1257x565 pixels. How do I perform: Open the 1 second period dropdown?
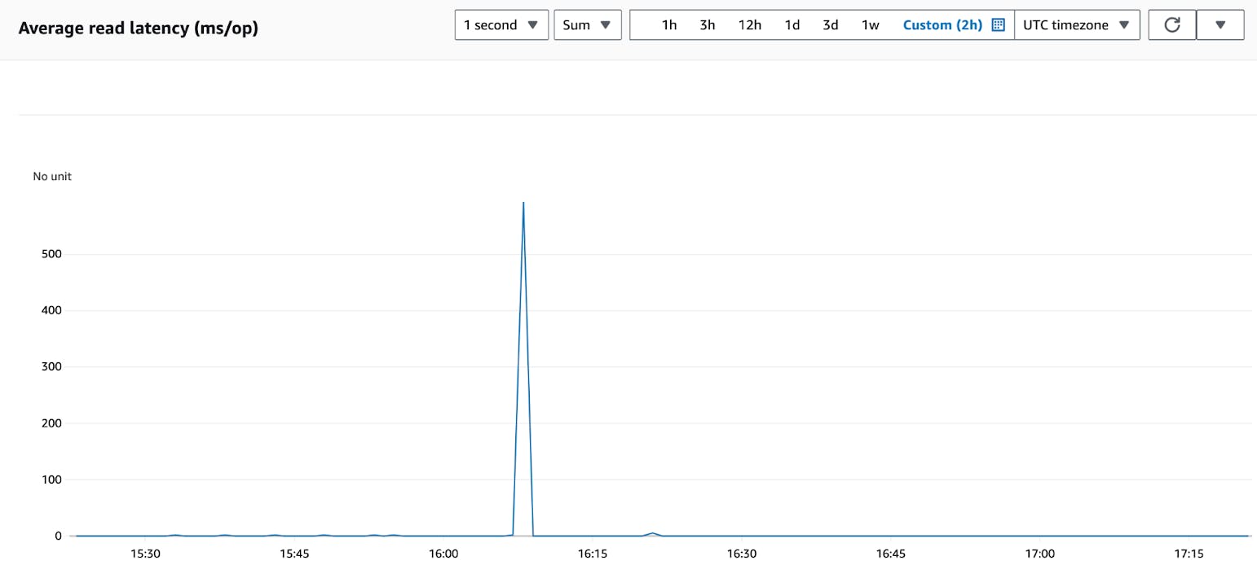501,24
